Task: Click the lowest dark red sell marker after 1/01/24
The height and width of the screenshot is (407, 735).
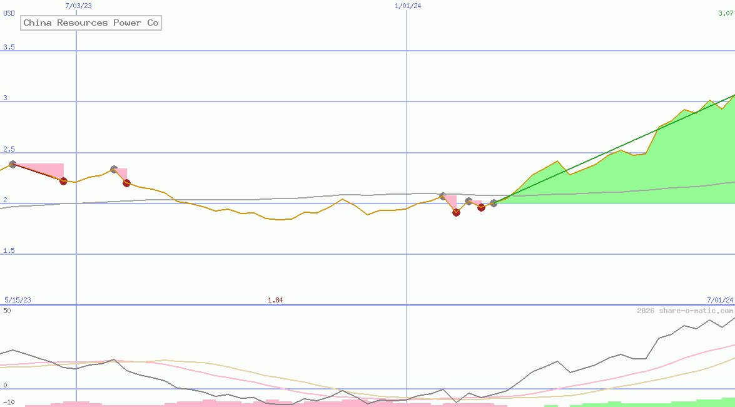Action: pos(456,212)
